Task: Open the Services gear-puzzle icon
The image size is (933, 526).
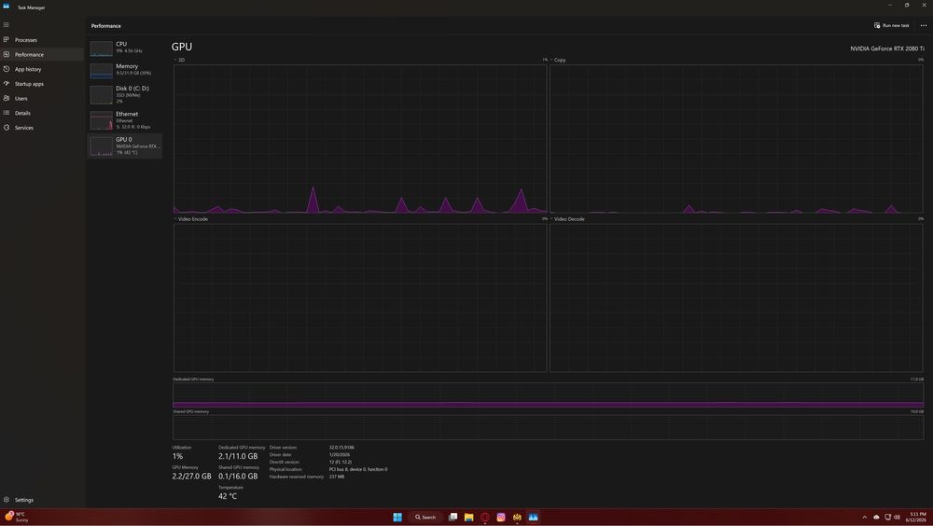Action: point(6,128)
